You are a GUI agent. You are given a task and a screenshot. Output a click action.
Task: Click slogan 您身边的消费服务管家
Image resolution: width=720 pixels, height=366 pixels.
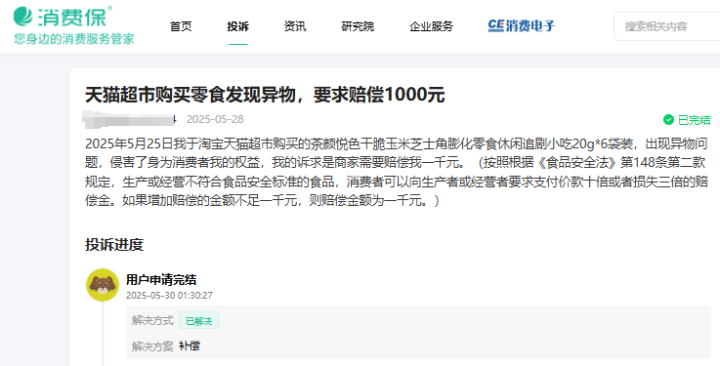click(74, 38)
